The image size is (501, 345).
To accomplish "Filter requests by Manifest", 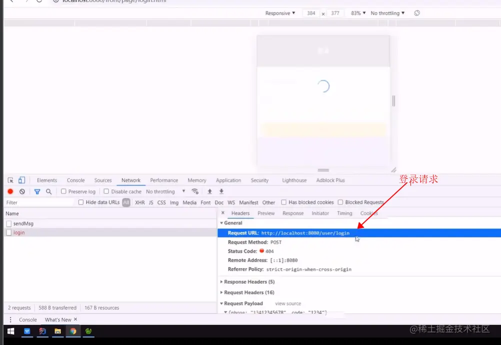I will (248, 202).
